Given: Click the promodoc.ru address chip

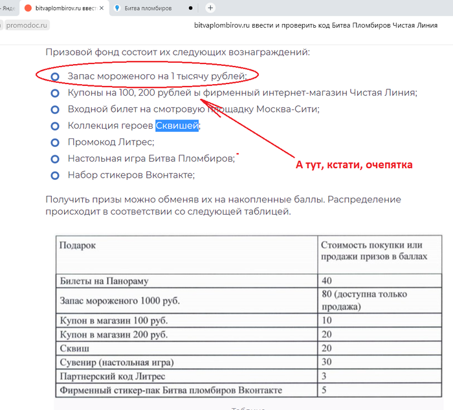Looking at the screenshot, I should point(27,25).
